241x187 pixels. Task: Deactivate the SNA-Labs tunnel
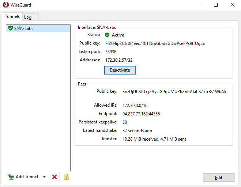point(120,70)
